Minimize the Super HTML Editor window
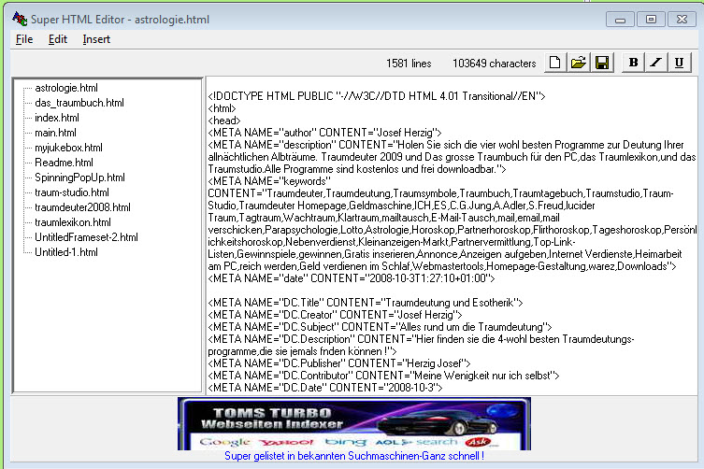The image size is (704, 469). (x=620, y=20)
